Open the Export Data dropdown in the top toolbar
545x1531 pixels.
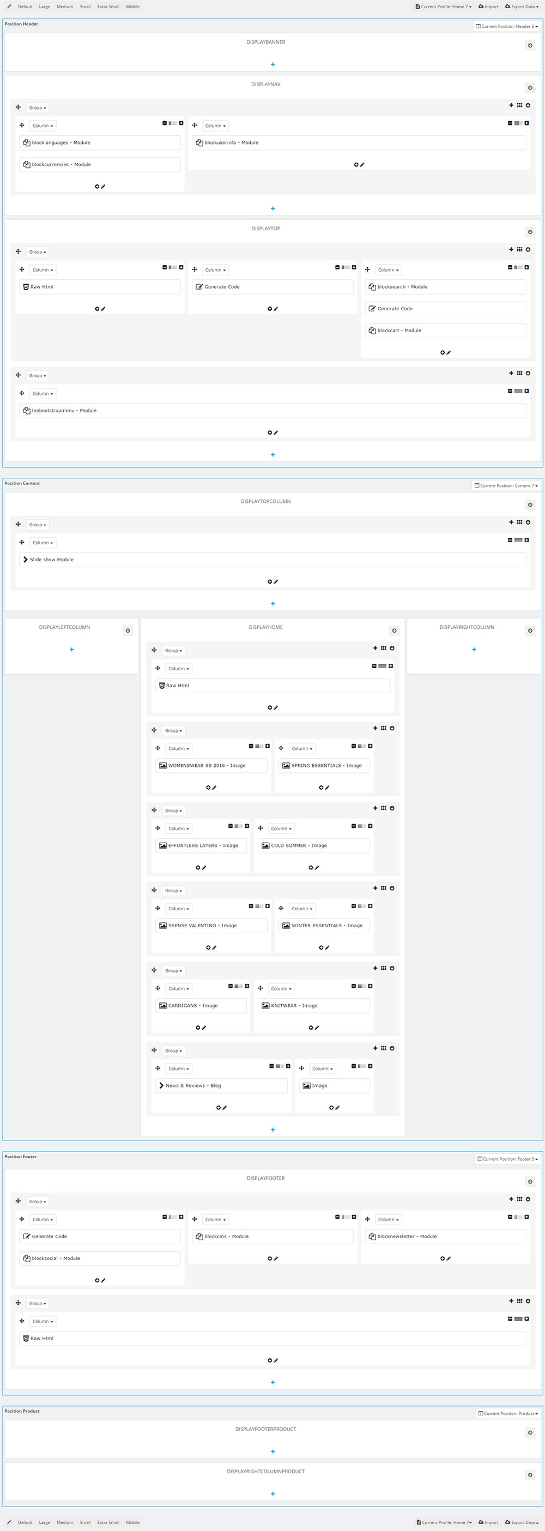click(522, 7)
